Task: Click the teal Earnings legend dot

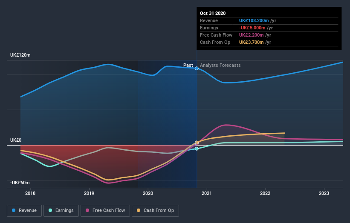Action: coord(50,210)
